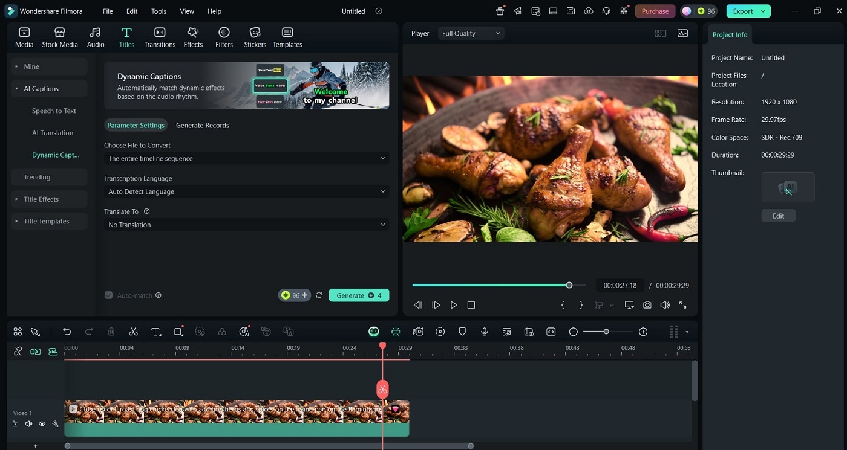Toggle the Auto-match checkbox
Image resolution: width=847 pixels, height=450 pixels.
click(108, 295)
